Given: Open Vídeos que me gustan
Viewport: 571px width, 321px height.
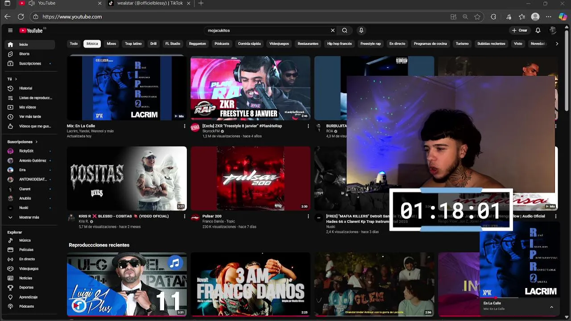Looking at the screenshot, I should tap(30, 126).
